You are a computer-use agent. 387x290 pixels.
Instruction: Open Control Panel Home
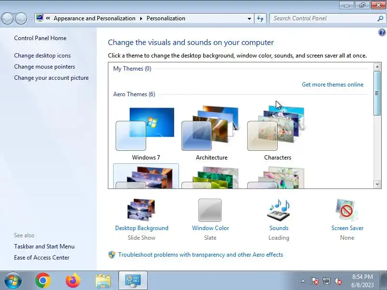tap(40, 38)
